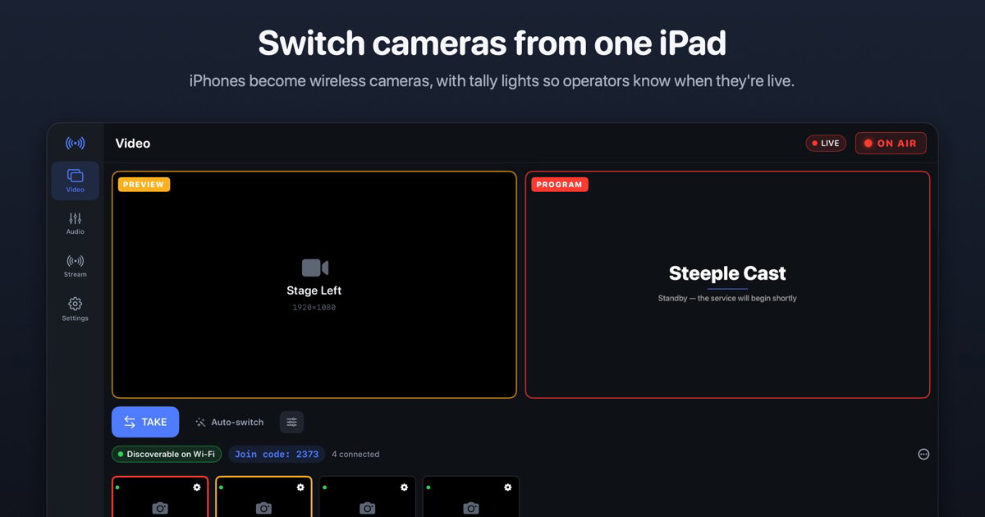Viewport: 985px width, 517px height.
Task: Click the Steeple Cast broadcast logo icon
Action: [76, 144]
